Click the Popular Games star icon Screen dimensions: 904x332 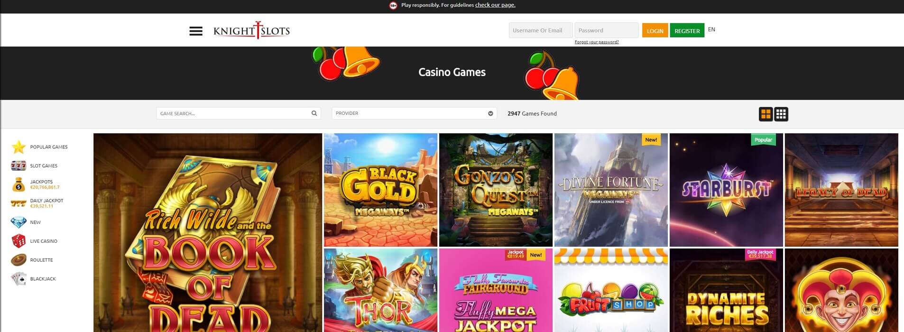point(18,147)
